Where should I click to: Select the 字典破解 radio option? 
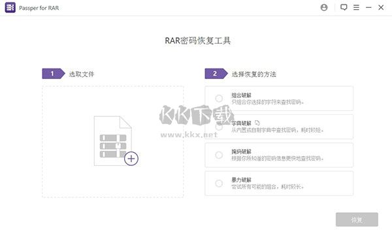219,127
